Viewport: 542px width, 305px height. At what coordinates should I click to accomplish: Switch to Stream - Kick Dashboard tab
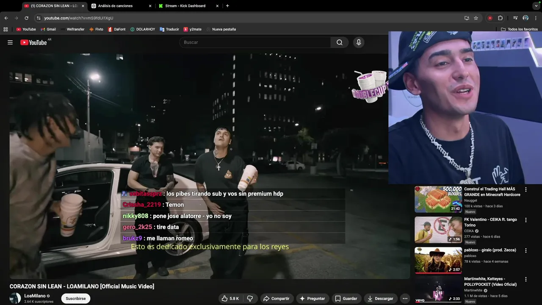coord(189,6)
